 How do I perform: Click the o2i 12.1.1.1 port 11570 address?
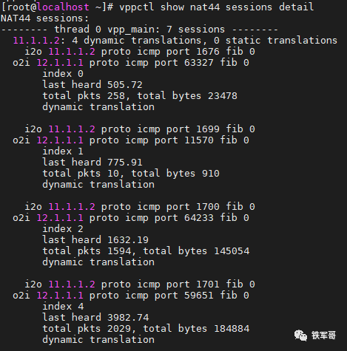(x=60, y=140)
